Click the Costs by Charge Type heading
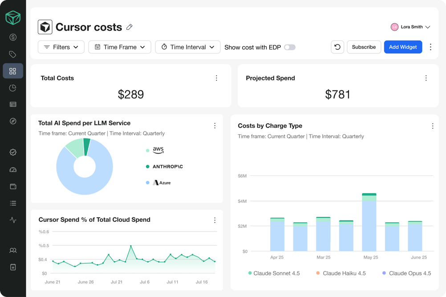This screenshot has height=297, width=446. point(270,126)
